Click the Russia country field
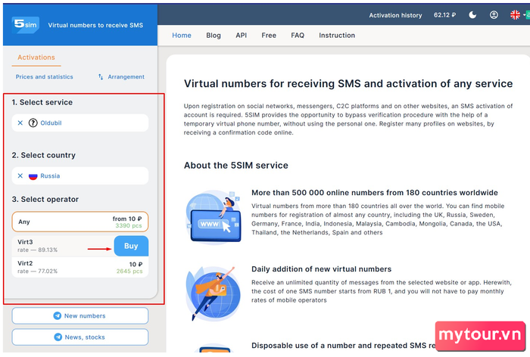Screen dimensions: 530x357 coord(80,175)
